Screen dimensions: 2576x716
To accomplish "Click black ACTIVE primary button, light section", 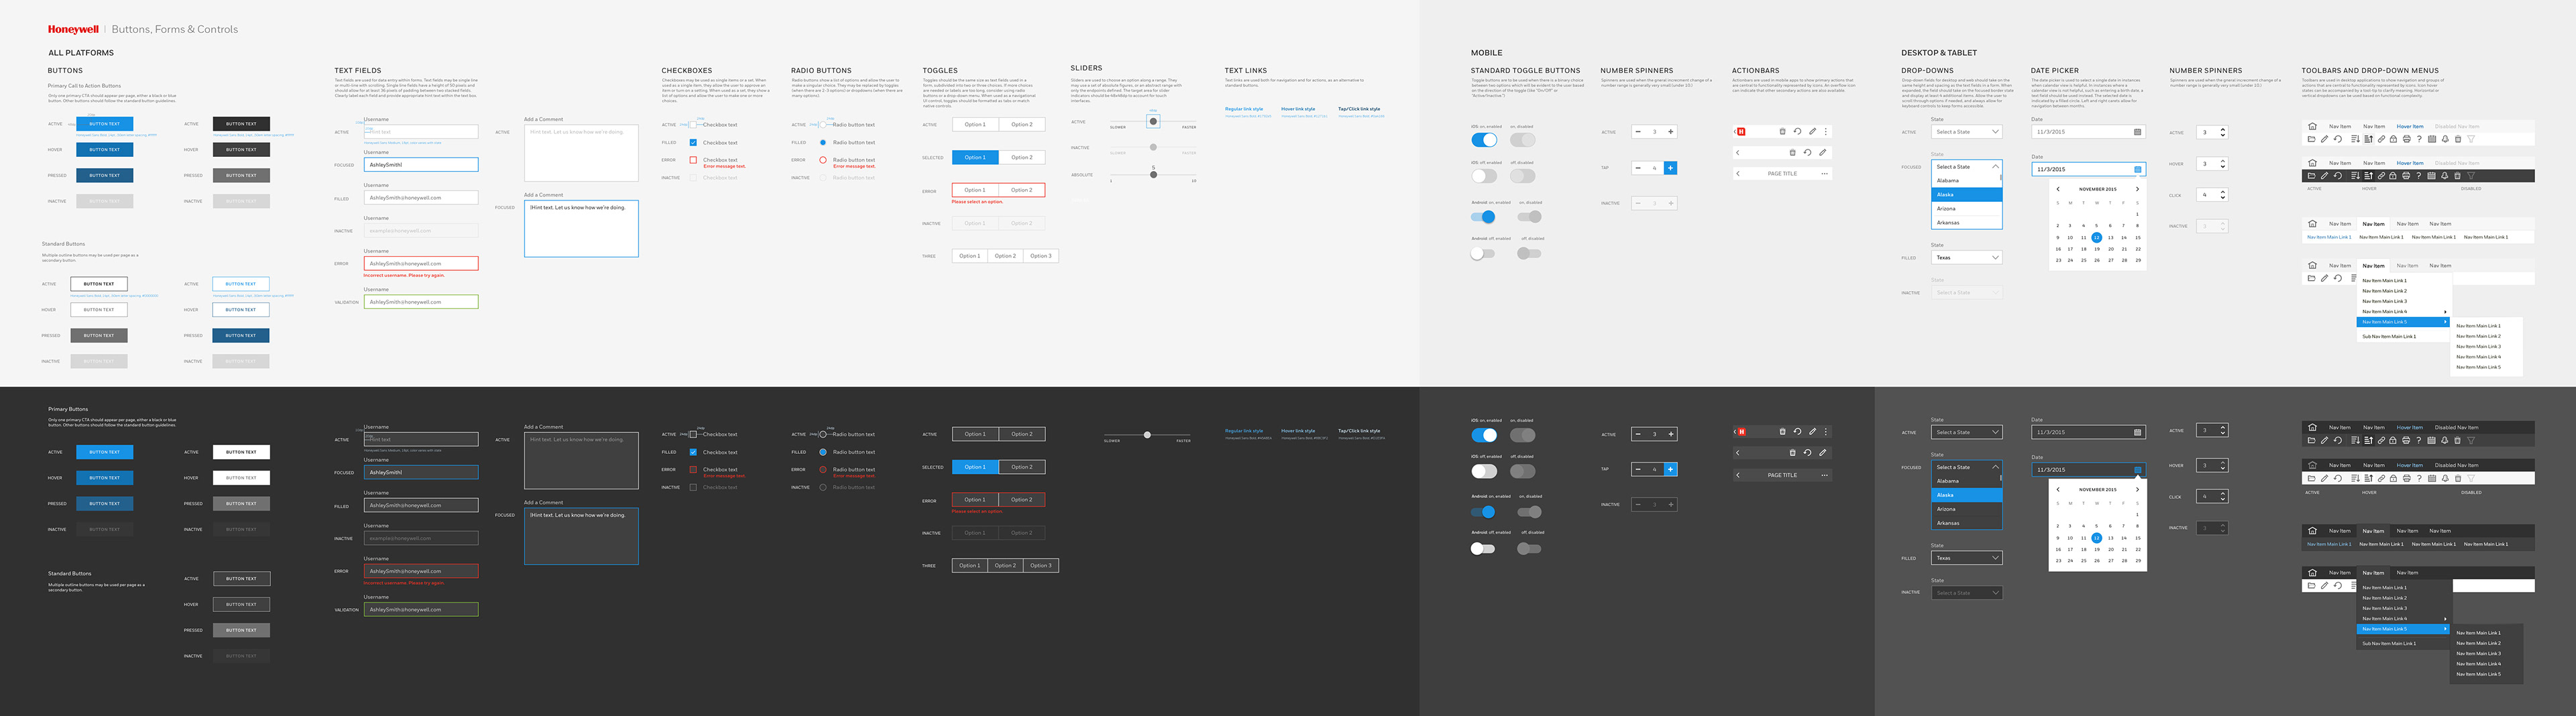I will (241, 124).
